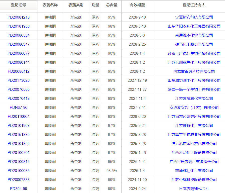
Task: Open holder 江苏常隆农化有限公司
Action: click(x=194, y=99)
